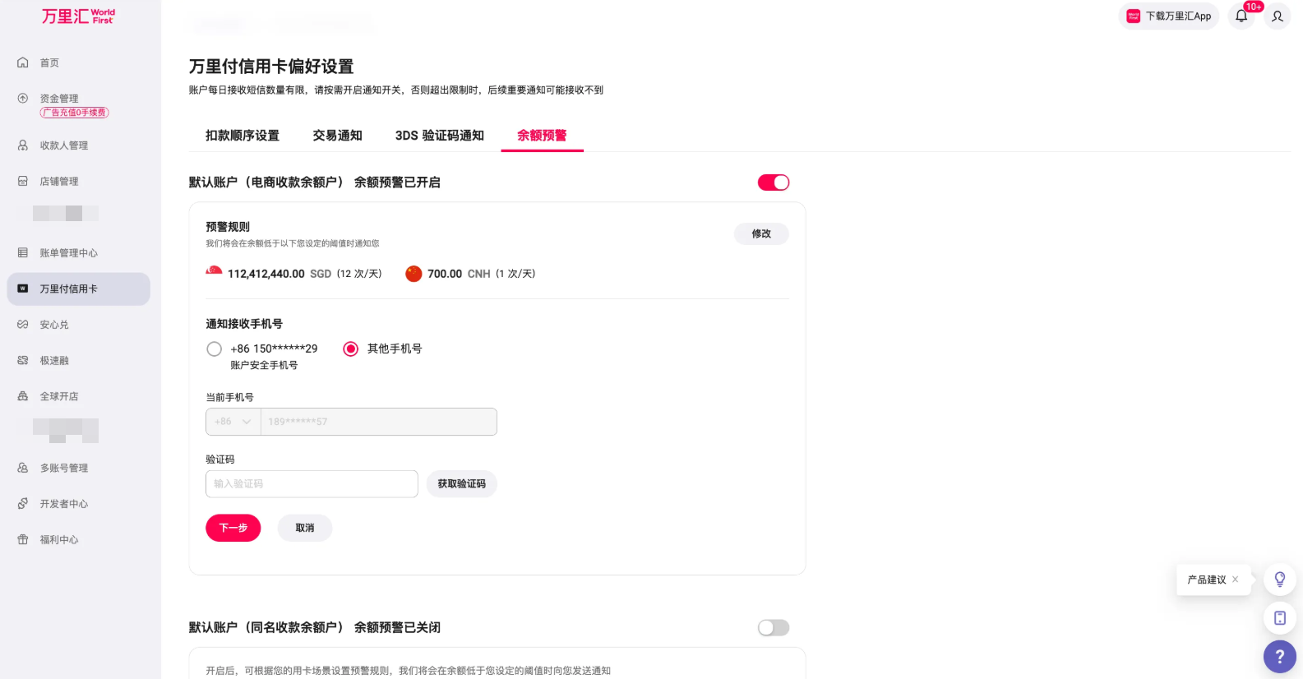
Task: Go to 首页 in the sidebar
Action: (x=49, y=63)
